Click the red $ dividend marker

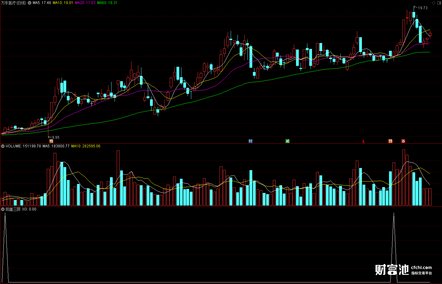coord(363,142)
